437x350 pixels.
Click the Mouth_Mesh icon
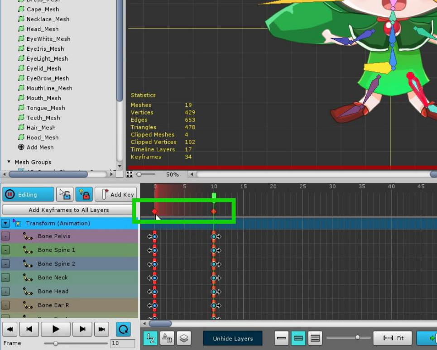tap(21, 98)
